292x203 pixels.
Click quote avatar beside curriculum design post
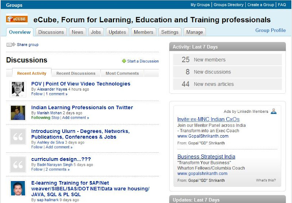click(18, 164)
